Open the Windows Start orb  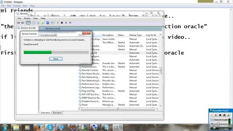(x=5, y=127)
